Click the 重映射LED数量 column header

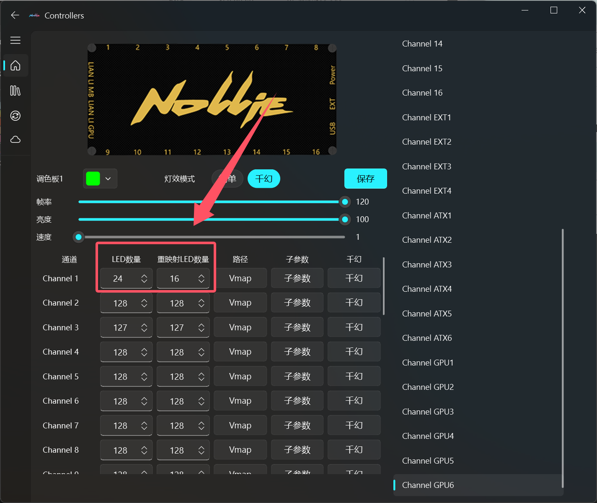click(x=183, y=259)
